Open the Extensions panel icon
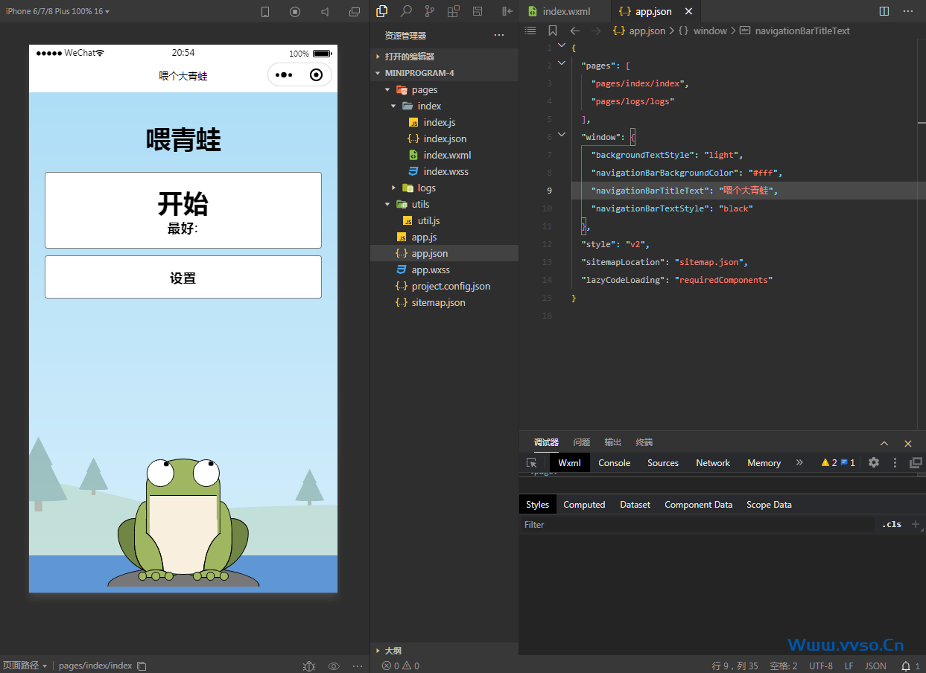The image size is (926, 673). point(453,11)
